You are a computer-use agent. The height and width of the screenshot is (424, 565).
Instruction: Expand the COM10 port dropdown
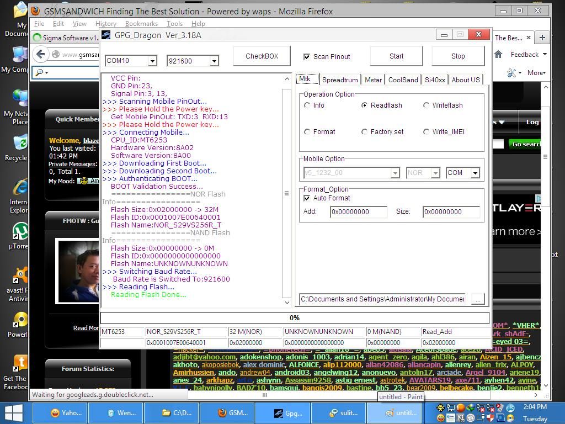coord(152,61)
